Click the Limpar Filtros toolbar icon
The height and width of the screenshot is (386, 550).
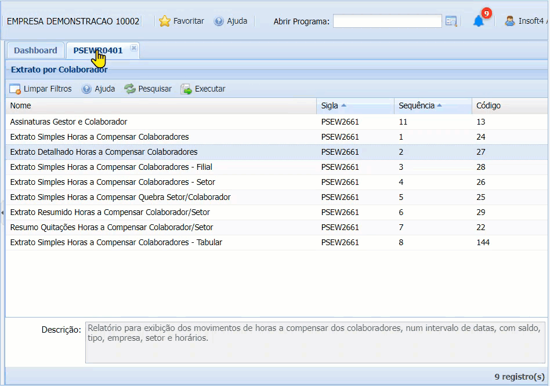click(15, 89)
